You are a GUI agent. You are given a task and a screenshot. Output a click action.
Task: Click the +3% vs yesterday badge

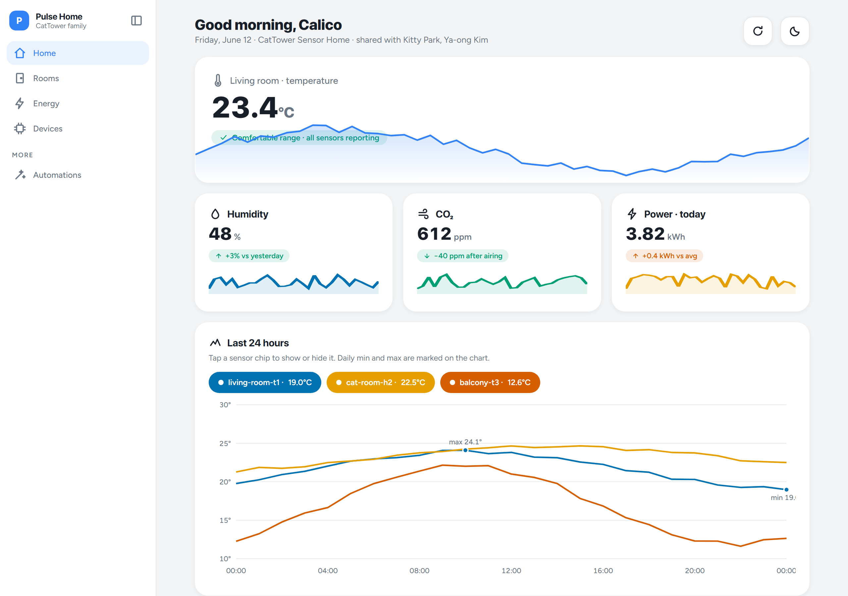pyautogui.click(x=249, y=256)
